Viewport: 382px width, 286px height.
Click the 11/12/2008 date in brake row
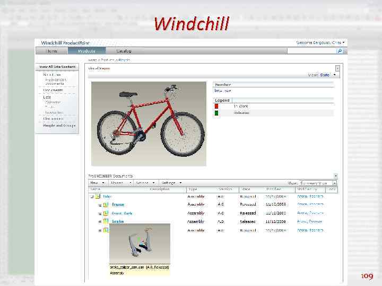pyautogui.click(x=275, y=221)
